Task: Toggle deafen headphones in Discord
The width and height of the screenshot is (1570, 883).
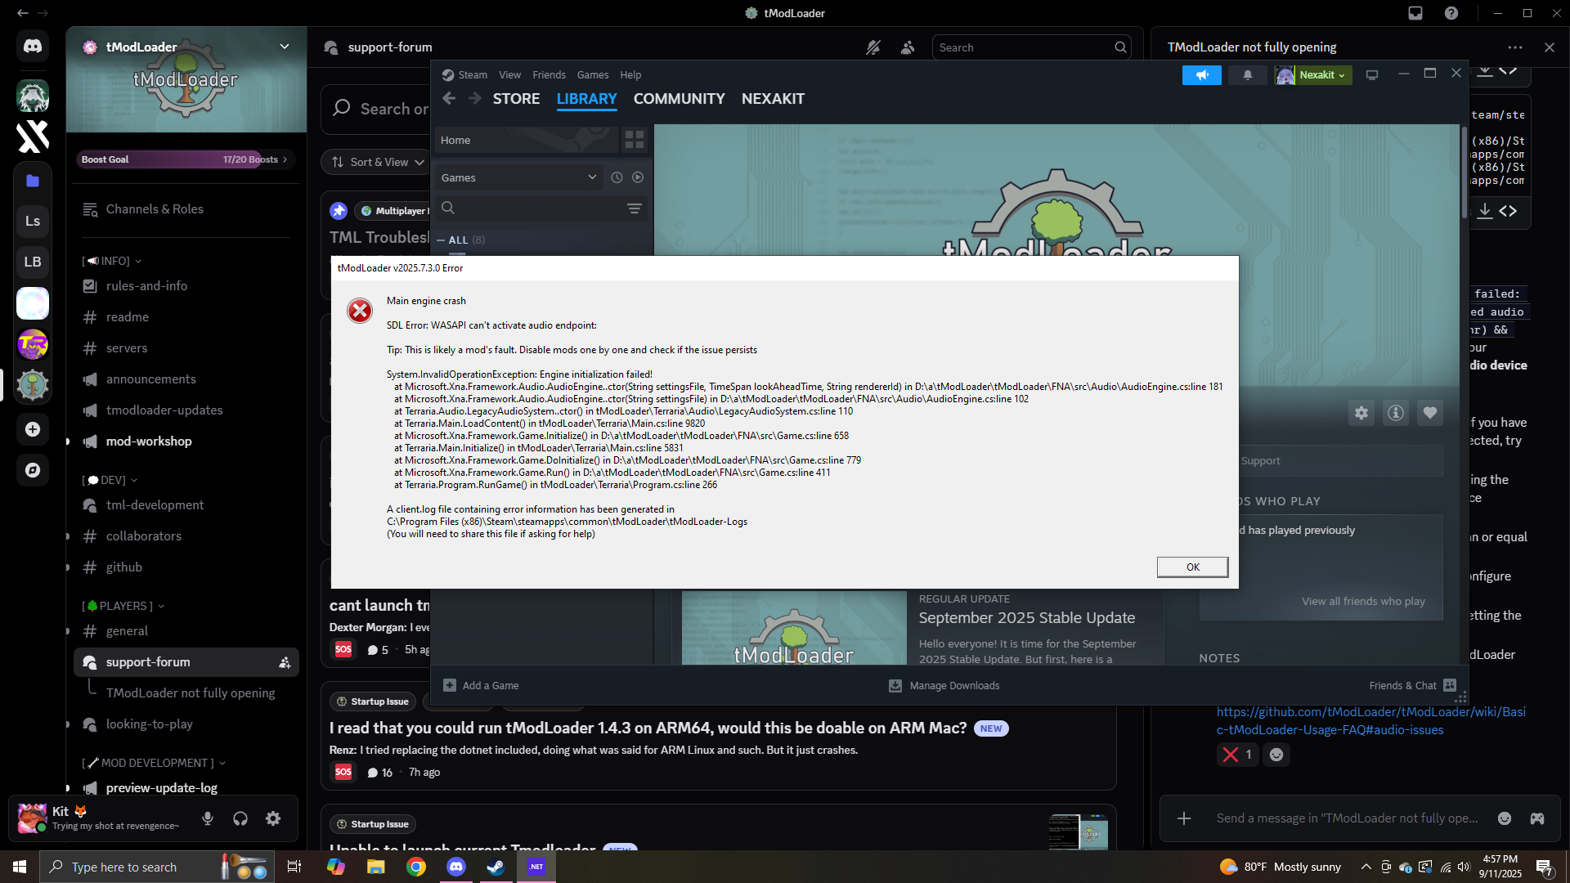Action: point(240,818)
